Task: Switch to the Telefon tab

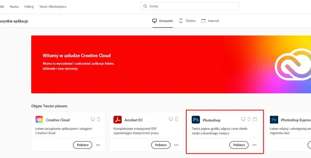Action: click(x=187, y=21)
